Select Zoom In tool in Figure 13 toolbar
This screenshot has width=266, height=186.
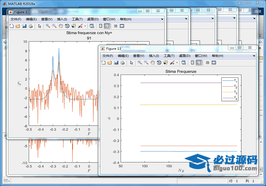click(140, 62)
